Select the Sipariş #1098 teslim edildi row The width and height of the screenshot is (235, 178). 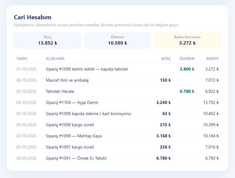[117, 69]
